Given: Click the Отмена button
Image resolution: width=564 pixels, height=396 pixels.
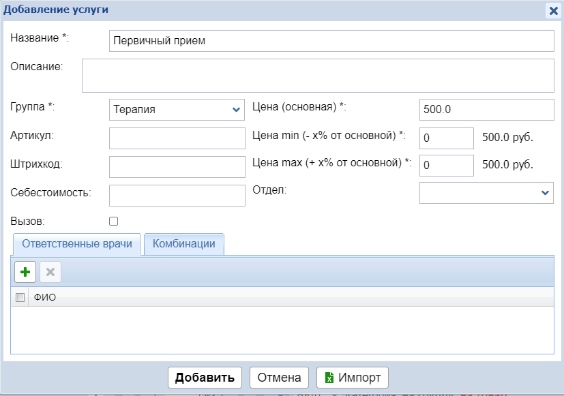Looking at the screenshot, I should [x=279, y=378].
